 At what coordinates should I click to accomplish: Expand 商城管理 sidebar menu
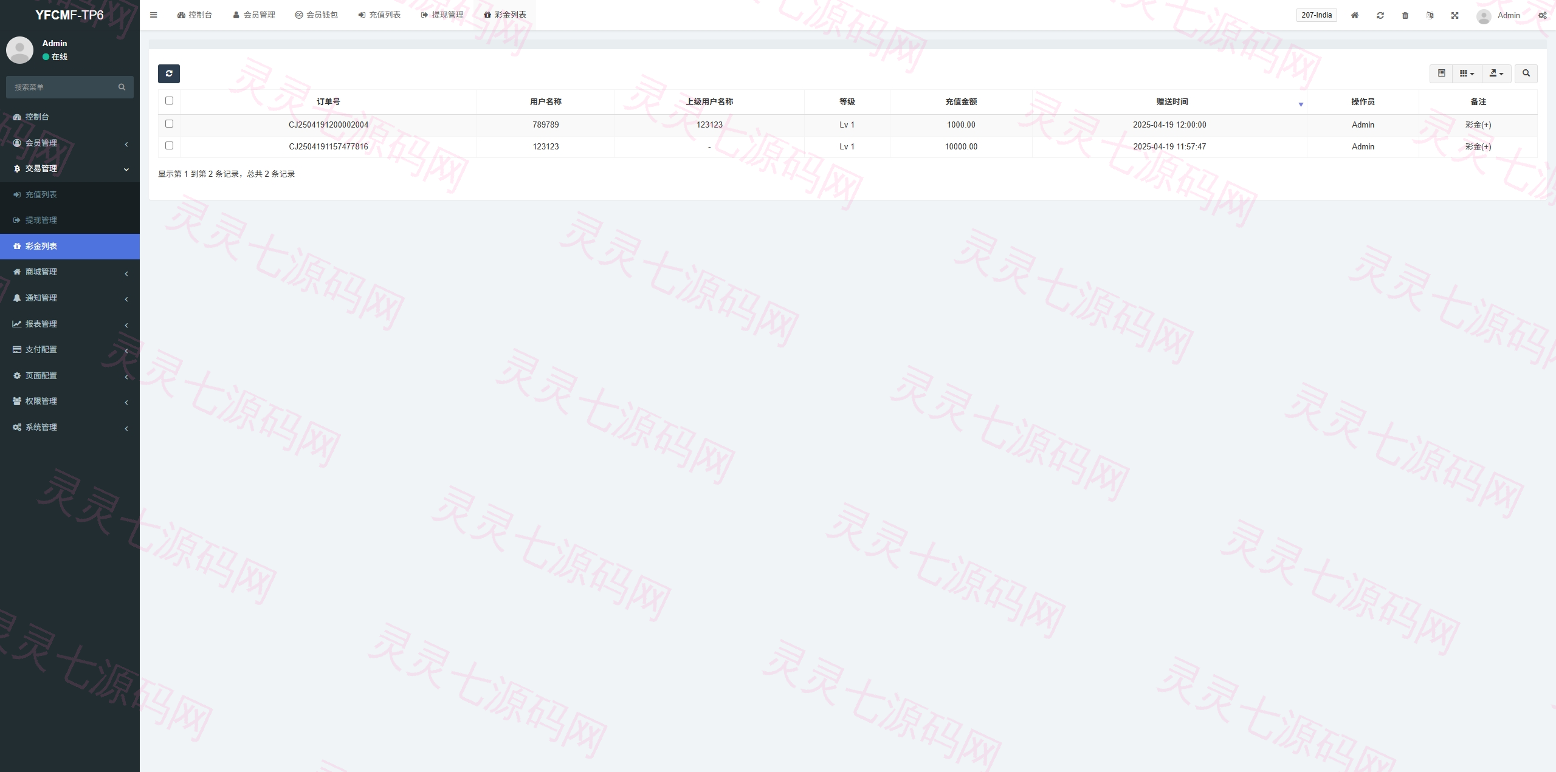pos(70,272)
